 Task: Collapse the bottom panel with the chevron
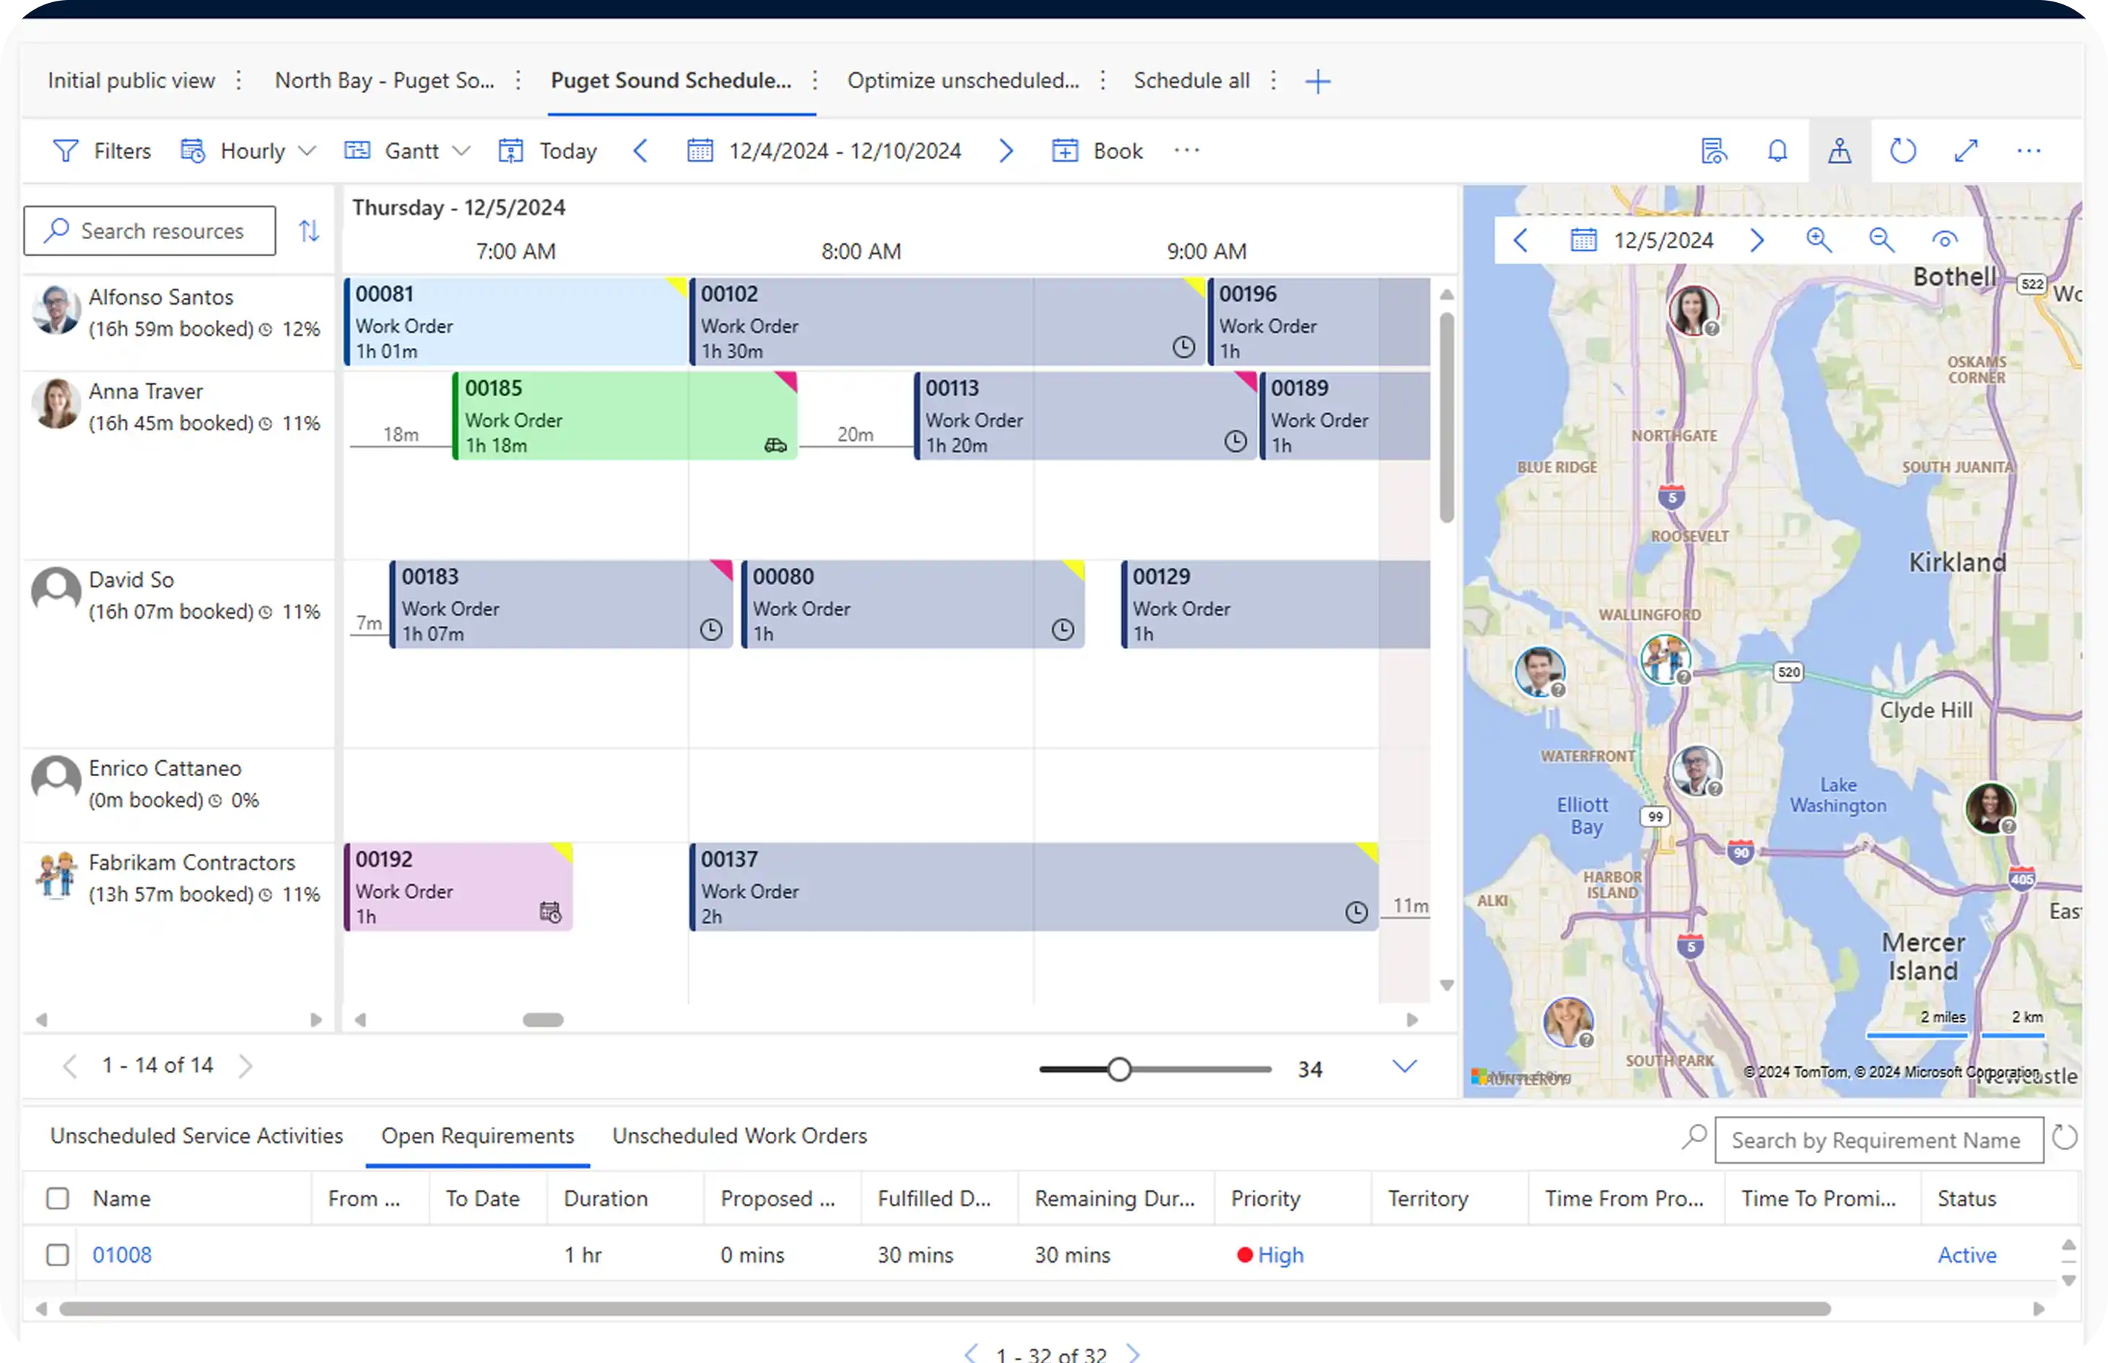pos(1403,1066)
